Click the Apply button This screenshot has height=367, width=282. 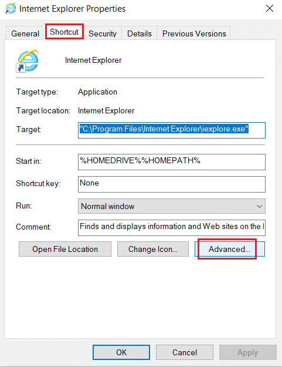tap(247, 352)
